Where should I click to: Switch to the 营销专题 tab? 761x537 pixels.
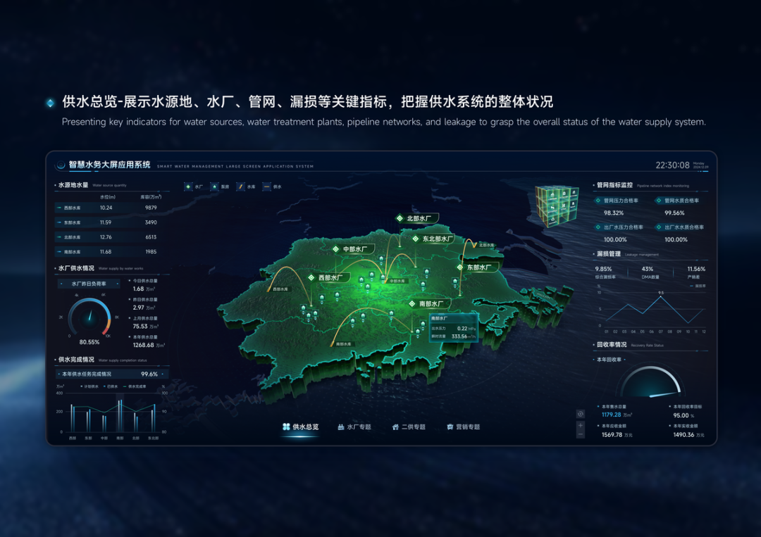[x=463, y=427]
